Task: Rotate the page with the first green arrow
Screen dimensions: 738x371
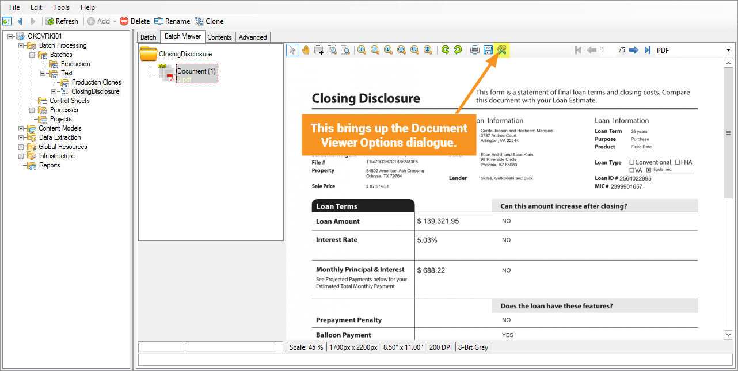Action: pyautogui.click(x=445, y=50)
